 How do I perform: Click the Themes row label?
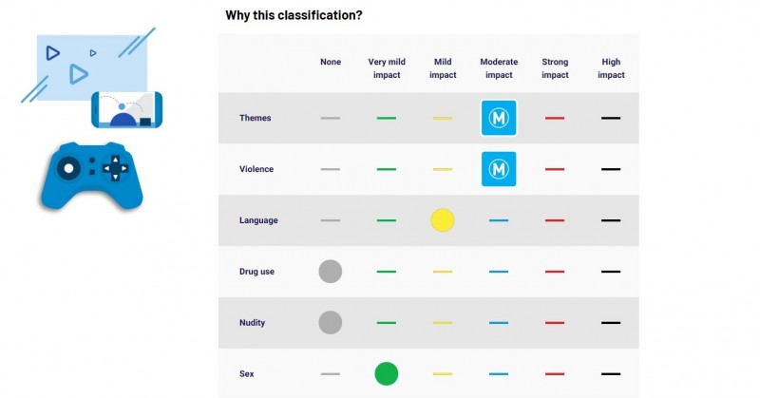point(255,118)
